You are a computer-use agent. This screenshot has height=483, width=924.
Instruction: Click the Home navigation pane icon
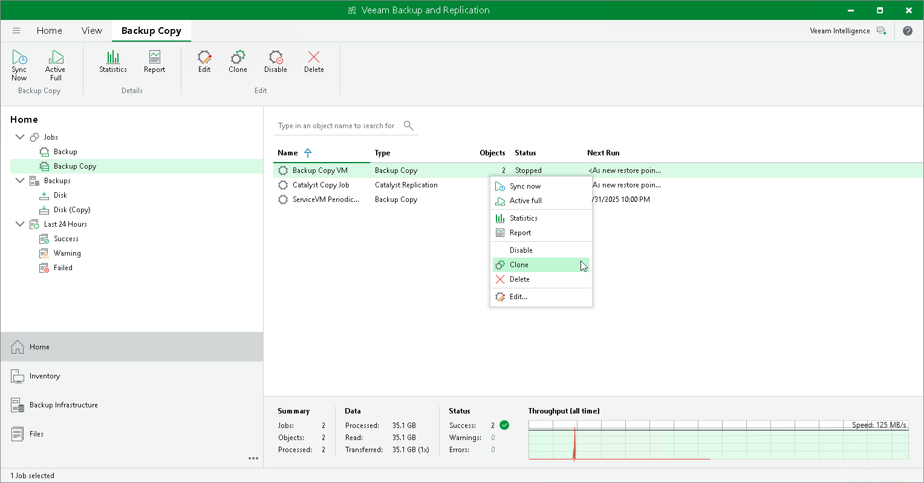coord(18,347)
